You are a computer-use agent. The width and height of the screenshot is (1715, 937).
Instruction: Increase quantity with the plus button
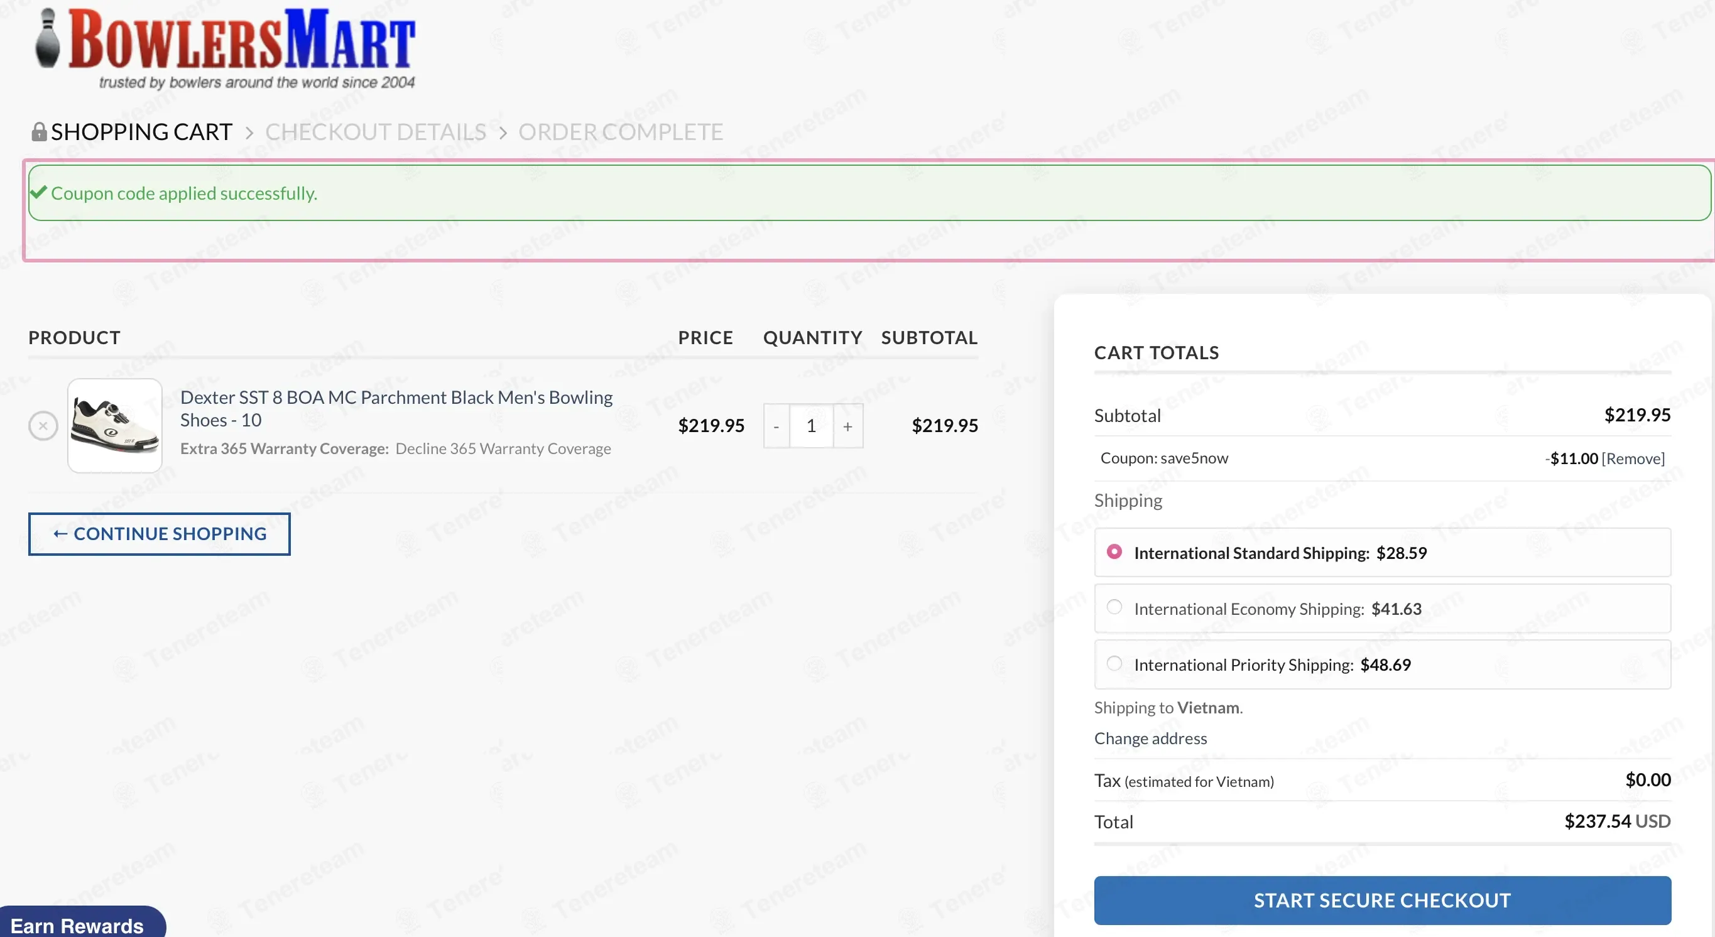point(847,426)
